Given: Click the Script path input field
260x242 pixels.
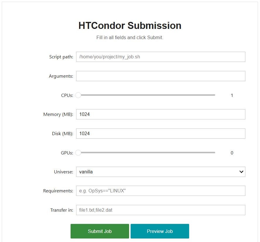Looking at the screenshot, I should point(160,57).
